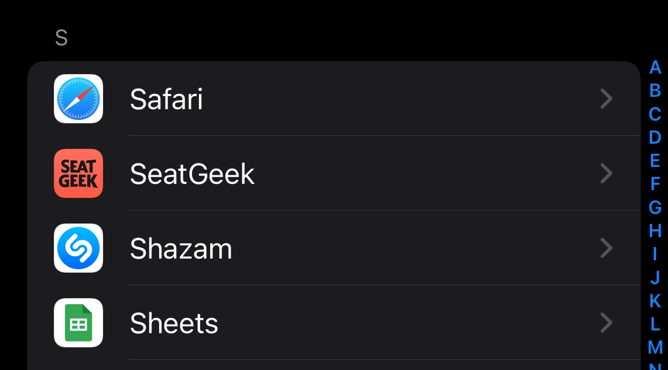Image resolution: width=668 pixels, height=370 pixels.
Task: Expand Shazam row chevron
Action: [x=606, y=248]
